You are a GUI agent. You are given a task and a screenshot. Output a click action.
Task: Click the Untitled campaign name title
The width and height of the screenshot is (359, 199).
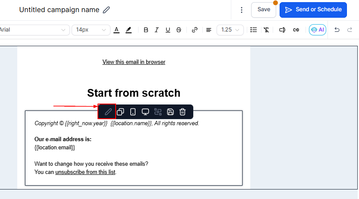[x=59, y=10]
